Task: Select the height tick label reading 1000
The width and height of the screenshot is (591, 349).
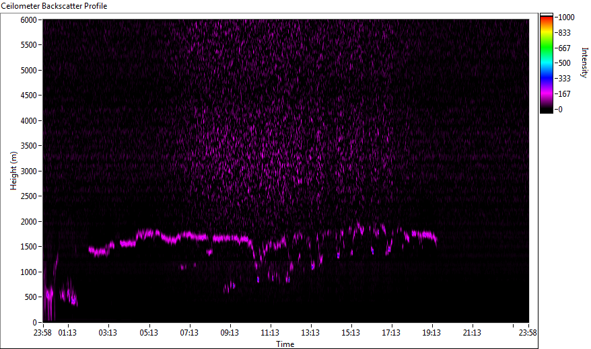Action: [29, 272]
